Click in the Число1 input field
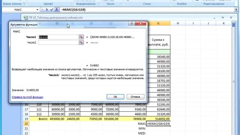This screenshot has height=135, width=240. click(x=58, y=37)
